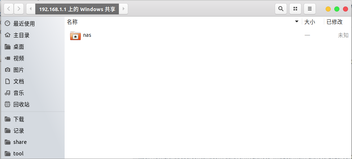Go back with the left arrow

pyautogui.click(x=9, y=9)
